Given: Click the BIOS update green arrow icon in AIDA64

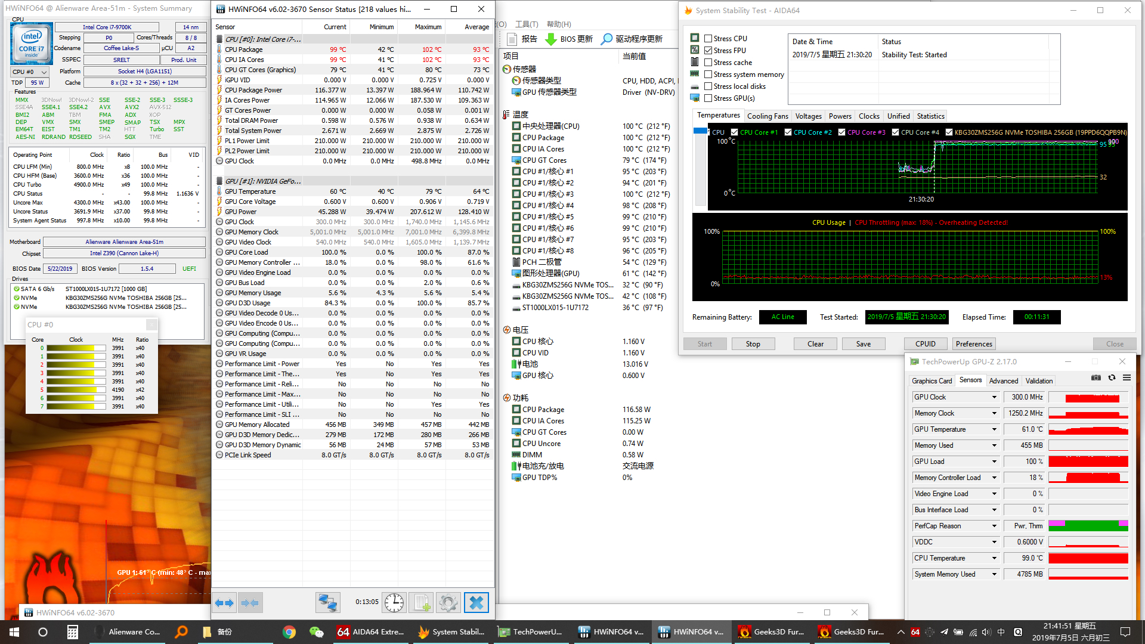Looking at the screenshot, I should (x=551, y=39).
